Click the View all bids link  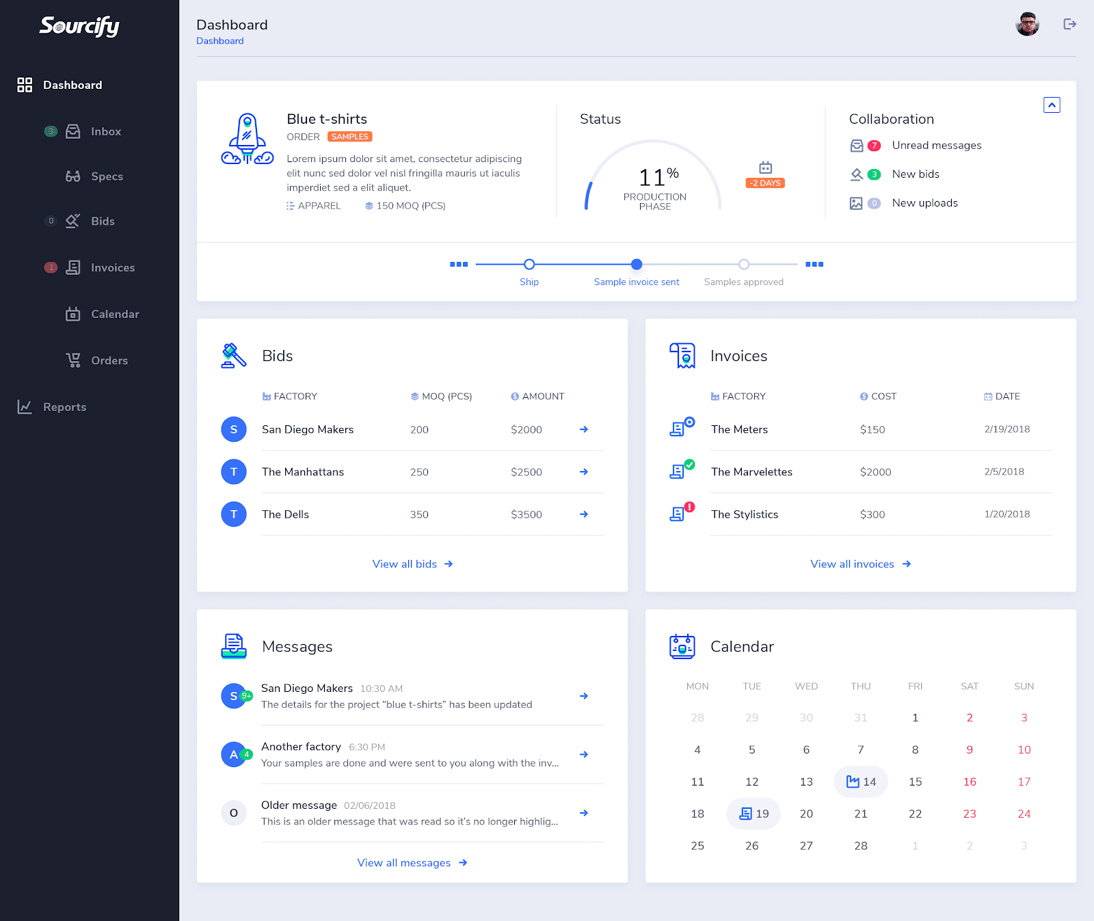point(412,563)
